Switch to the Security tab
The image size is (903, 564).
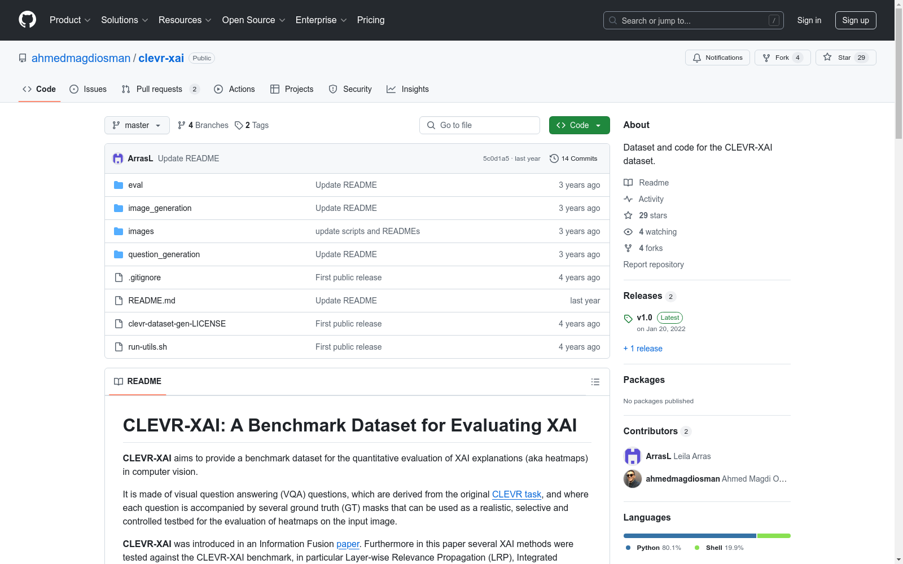click(350, 89)
